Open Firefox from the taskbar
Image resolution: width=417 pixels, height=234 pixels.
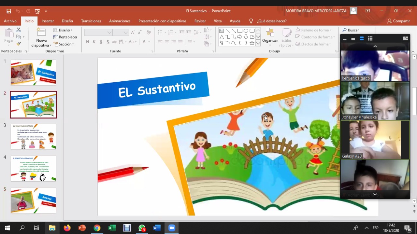67,228
